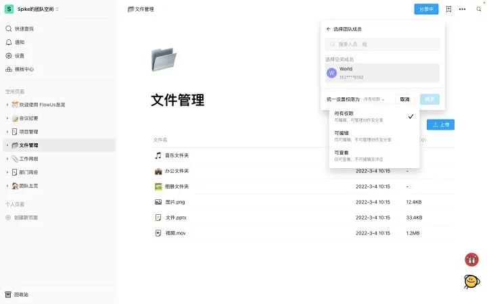
Task: Click the paperclip icon of 工作周报
Action: tap(15, 159)
